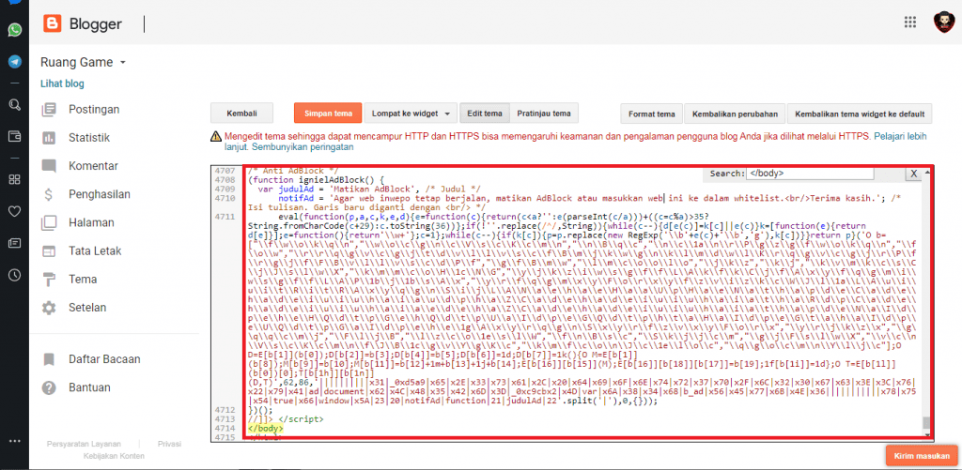This screenshot has height=470, width=962.
Task: Select the Edit tema button
Action: pyautogui.click(x=485, y=114)
